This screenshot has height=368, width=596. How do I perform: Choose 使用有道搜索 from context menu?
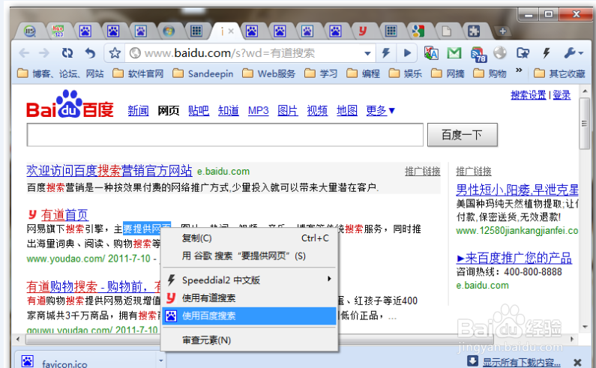tap(250, 298)
